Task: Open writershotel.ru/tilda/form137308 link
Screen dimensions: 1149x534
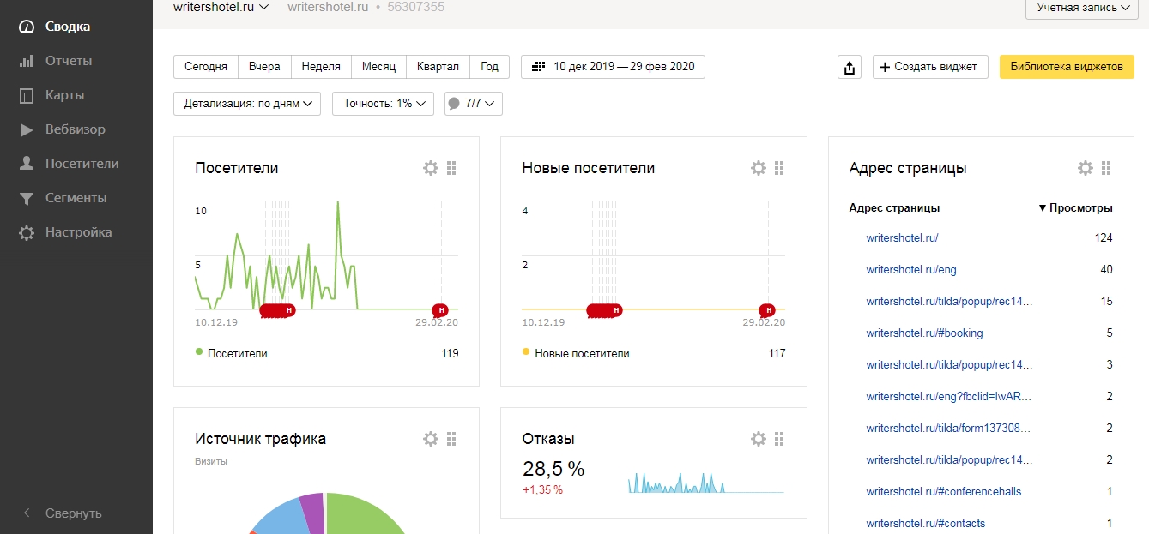Action: pos(949,428)
